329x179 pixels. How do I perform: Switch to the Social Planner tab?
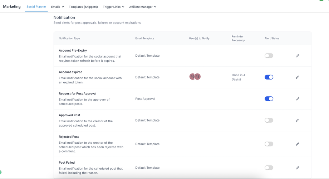36,7
